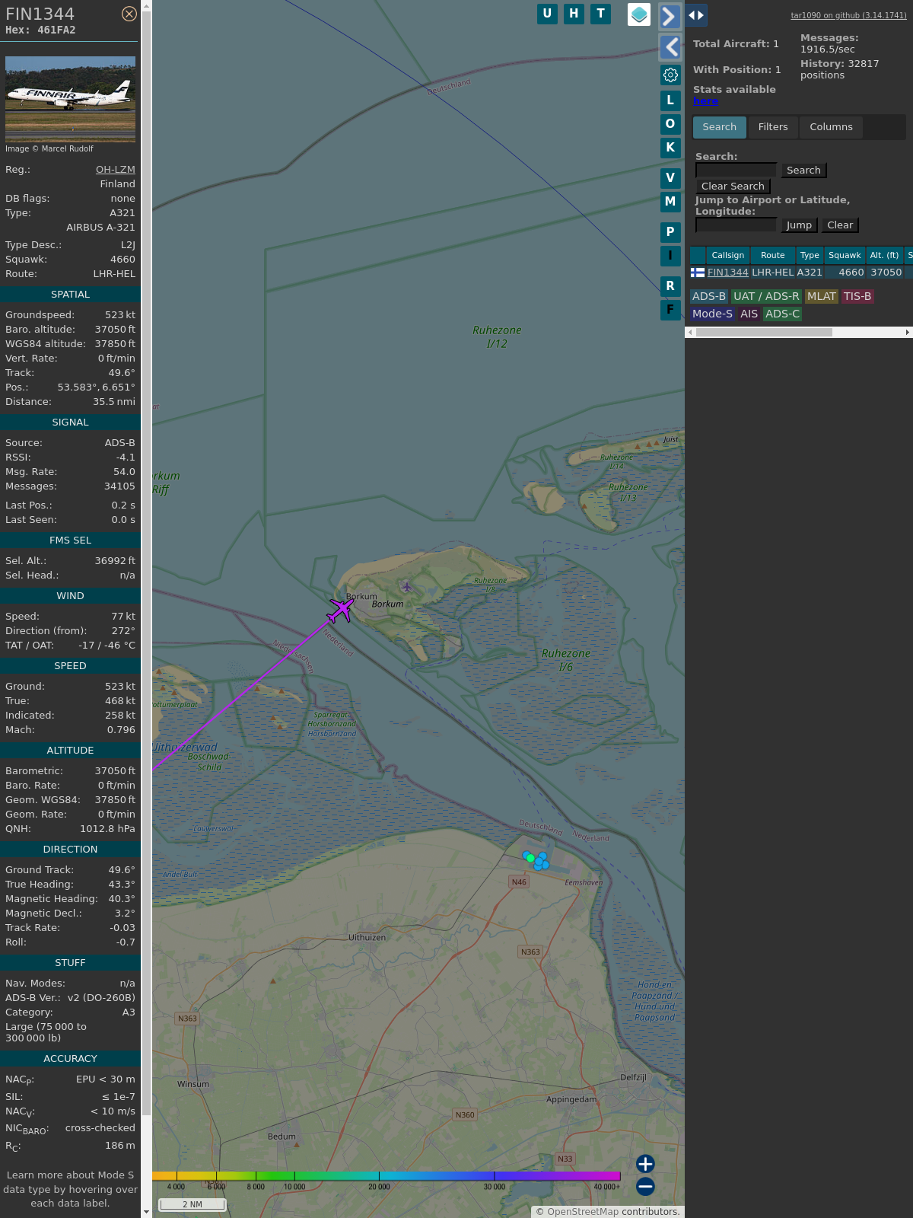This screenshot has width=913, height=1218.
Task: Click the Groundspeed value 523 kt
Action: coord(120,315)
